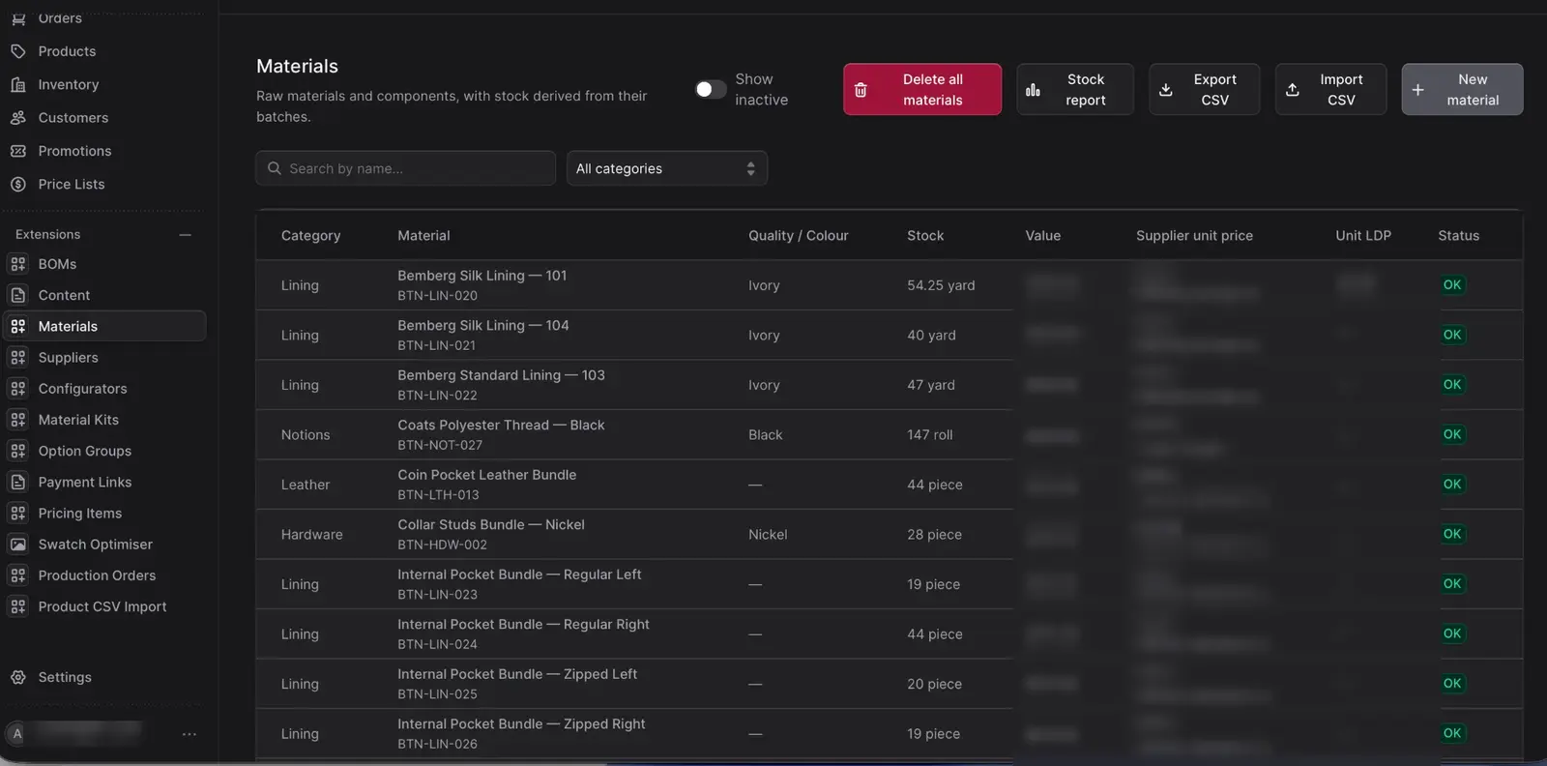1547x766 pixels.
Task: Click the Export CSV button
Action: (x=1205, y=89)
